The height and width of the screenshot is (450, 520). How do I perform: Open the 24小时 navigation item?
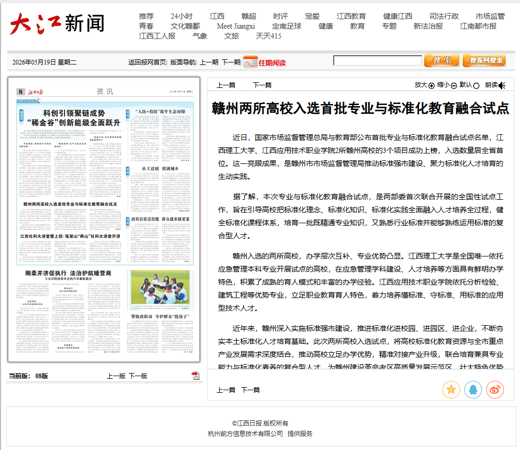click(182, 16)
